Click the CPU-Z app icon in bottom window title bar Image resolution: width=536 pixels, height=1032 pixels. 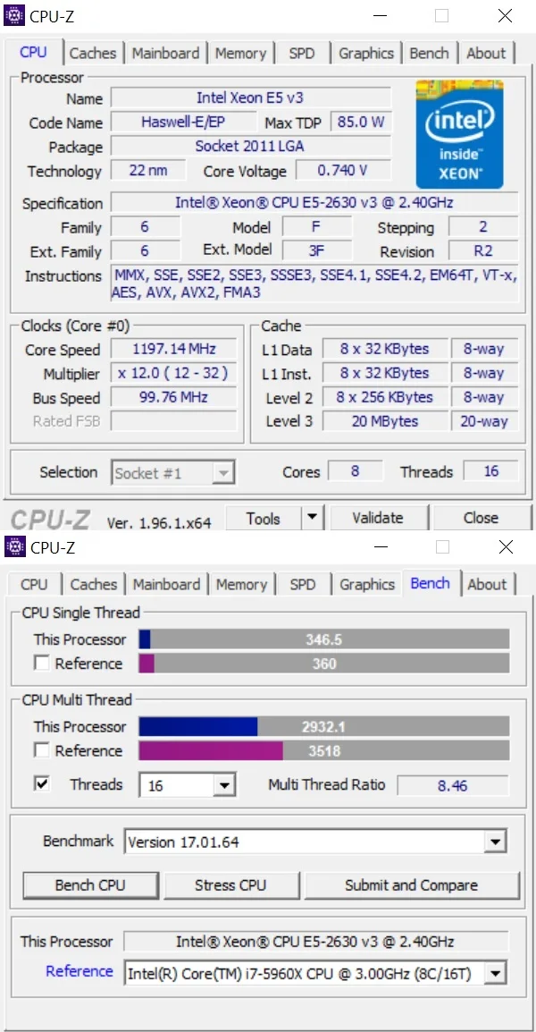click(14, 547)
